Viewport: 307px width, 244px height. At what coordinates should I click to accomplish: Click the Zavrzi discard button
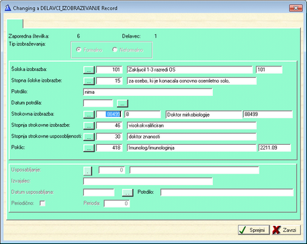pyautogui.click(x=286, y=230)
